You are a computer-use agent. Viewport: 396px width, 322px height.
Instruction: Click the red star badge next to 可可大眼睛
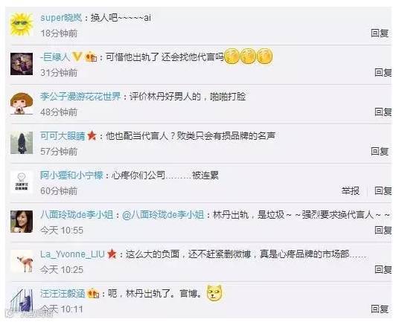click(x=92, y=136)
